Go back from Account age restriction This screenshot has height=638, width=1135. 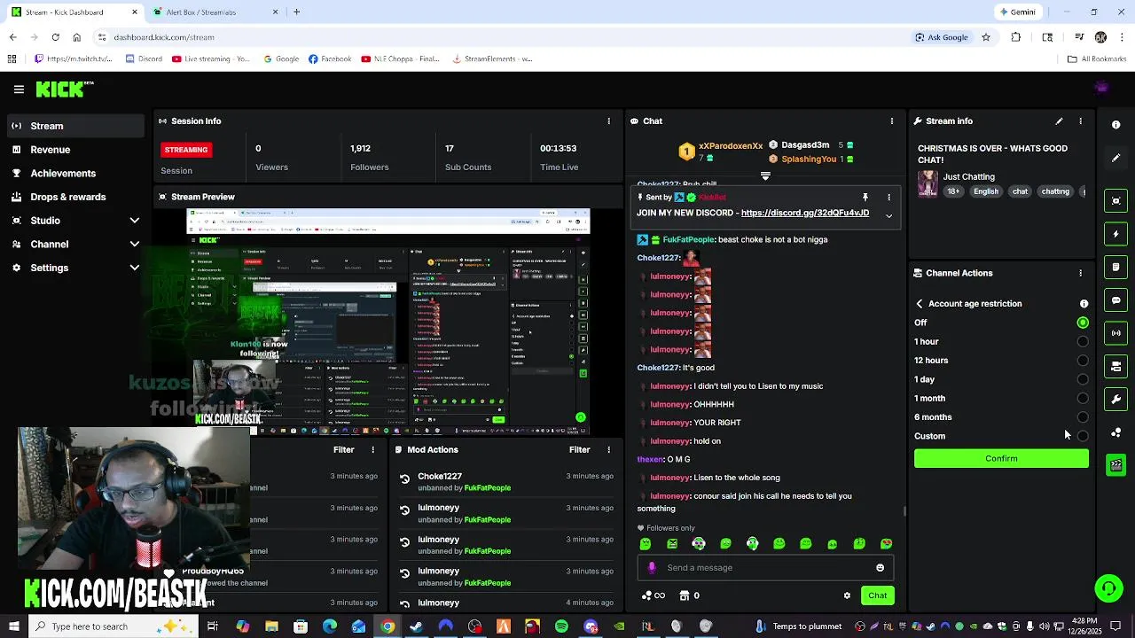coord(920,304)
